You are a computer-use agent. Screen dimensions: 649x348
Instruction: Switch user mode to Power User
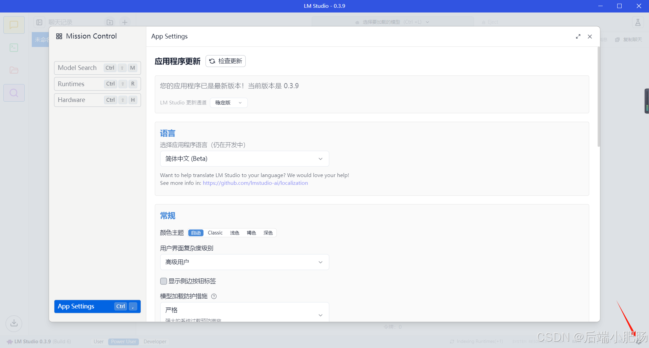123,342
